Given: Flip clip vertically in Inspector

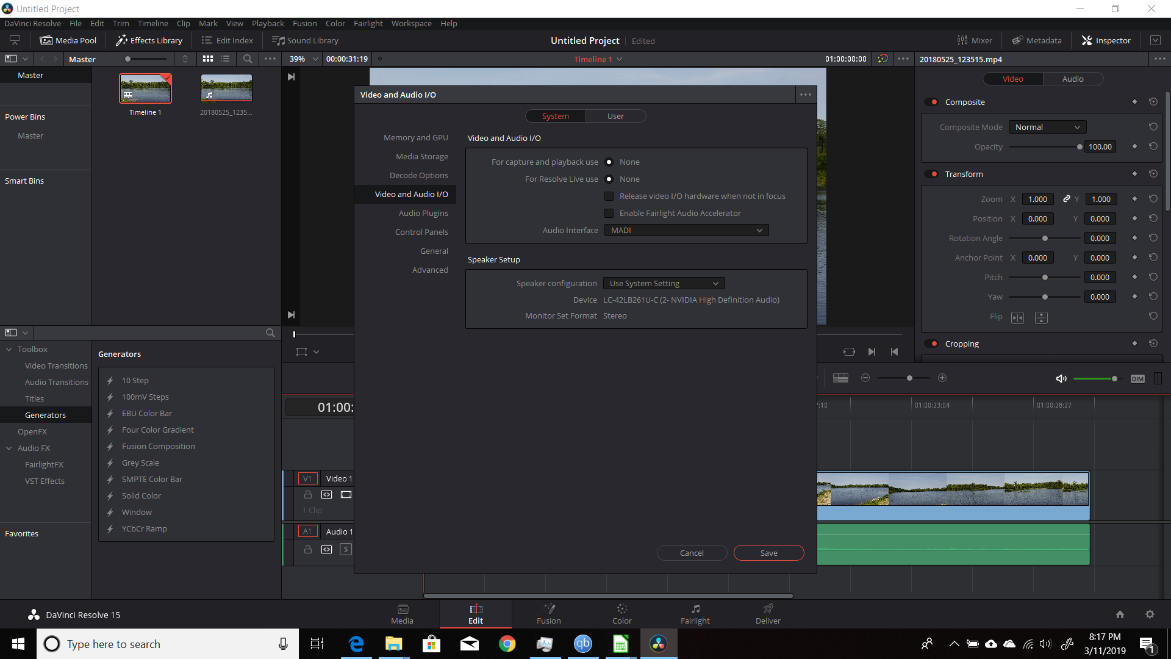Looking at the screenshot, I should pos(1041,317).
